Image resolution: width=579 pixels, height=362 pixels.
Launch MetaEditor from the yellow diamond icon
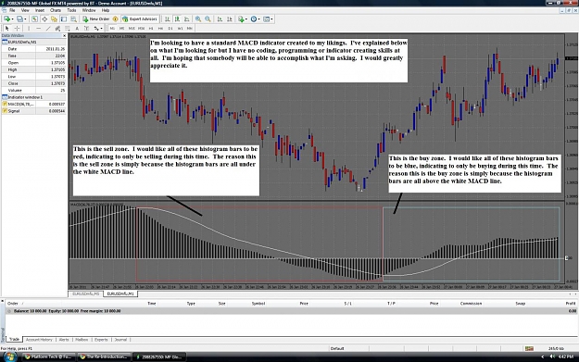115,19
